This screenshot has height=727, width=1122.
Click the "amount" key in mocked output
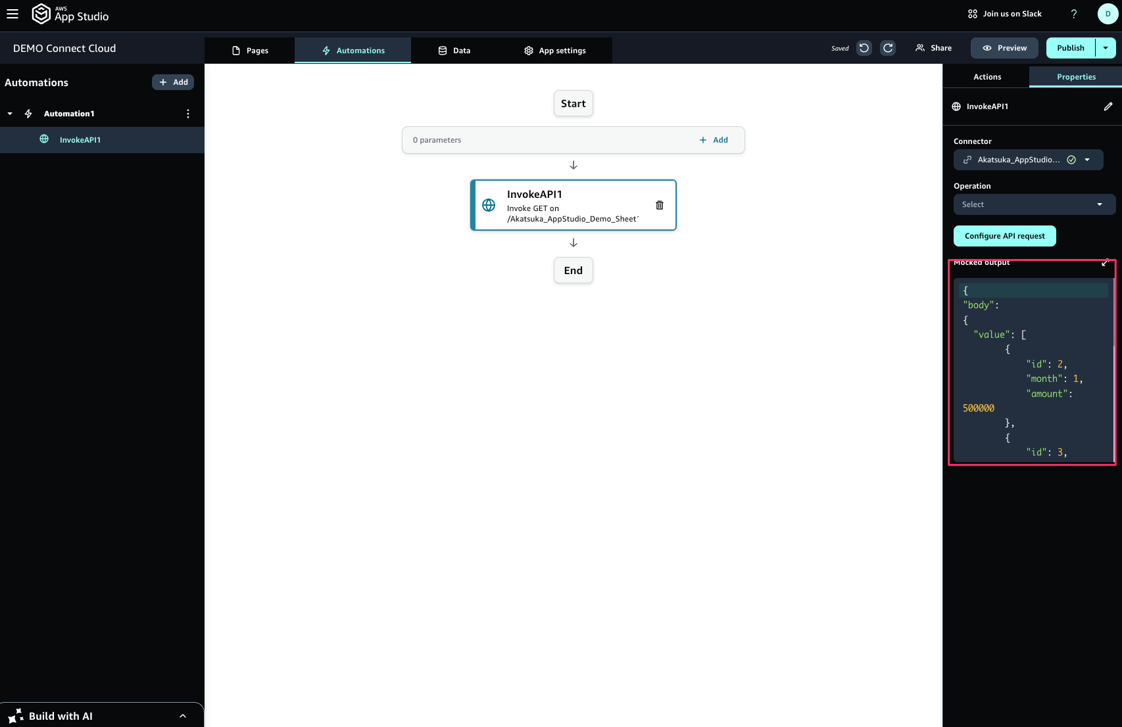coord(1047,394)
